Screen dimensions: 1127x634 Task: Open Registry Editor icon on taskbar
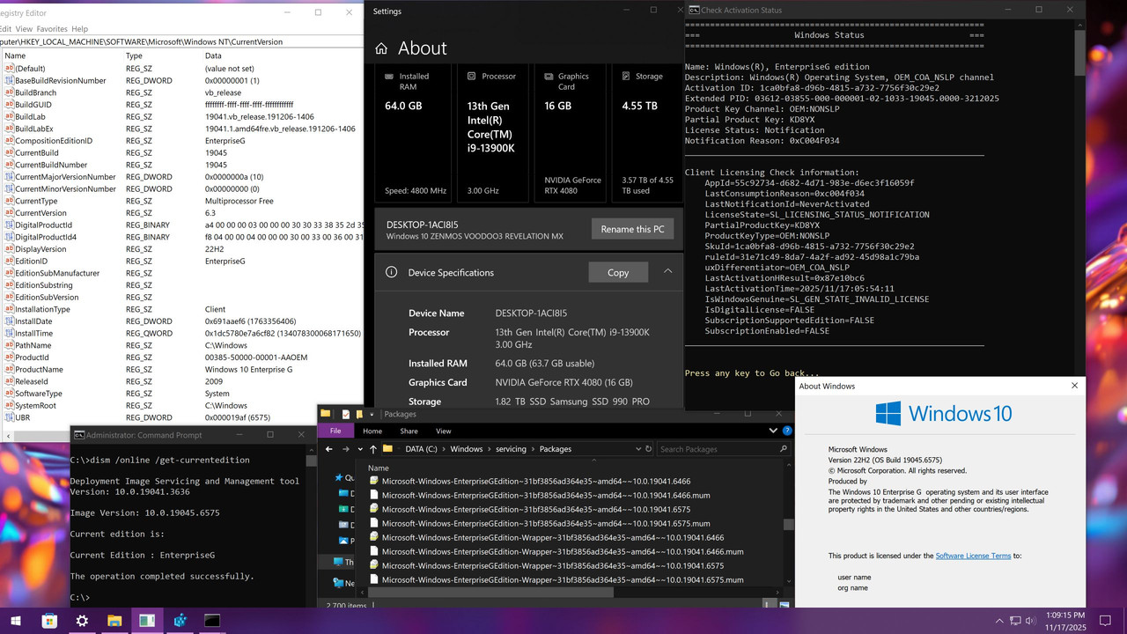(x=180, y=621)
